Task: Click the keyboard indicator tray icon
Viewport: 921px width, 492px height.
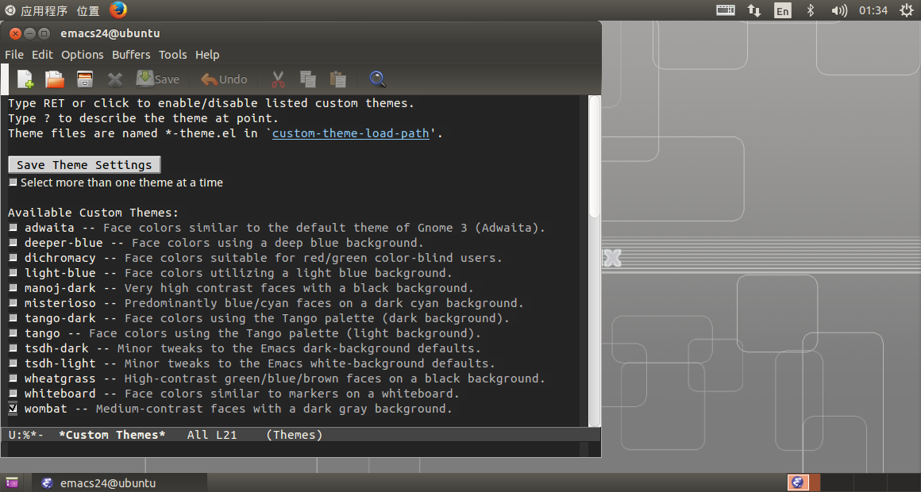Action: coord(726,10)
